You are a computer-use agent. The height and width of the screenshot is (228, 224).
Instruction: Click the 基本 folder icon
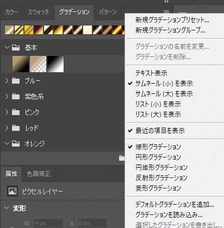16,48
